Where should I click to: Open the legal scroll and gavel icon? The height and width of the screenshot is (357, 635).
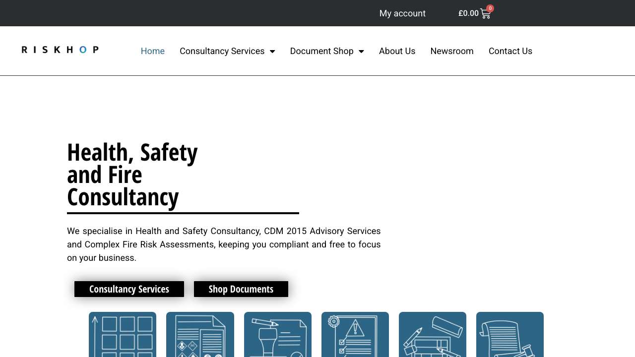(x=510, y=337)
